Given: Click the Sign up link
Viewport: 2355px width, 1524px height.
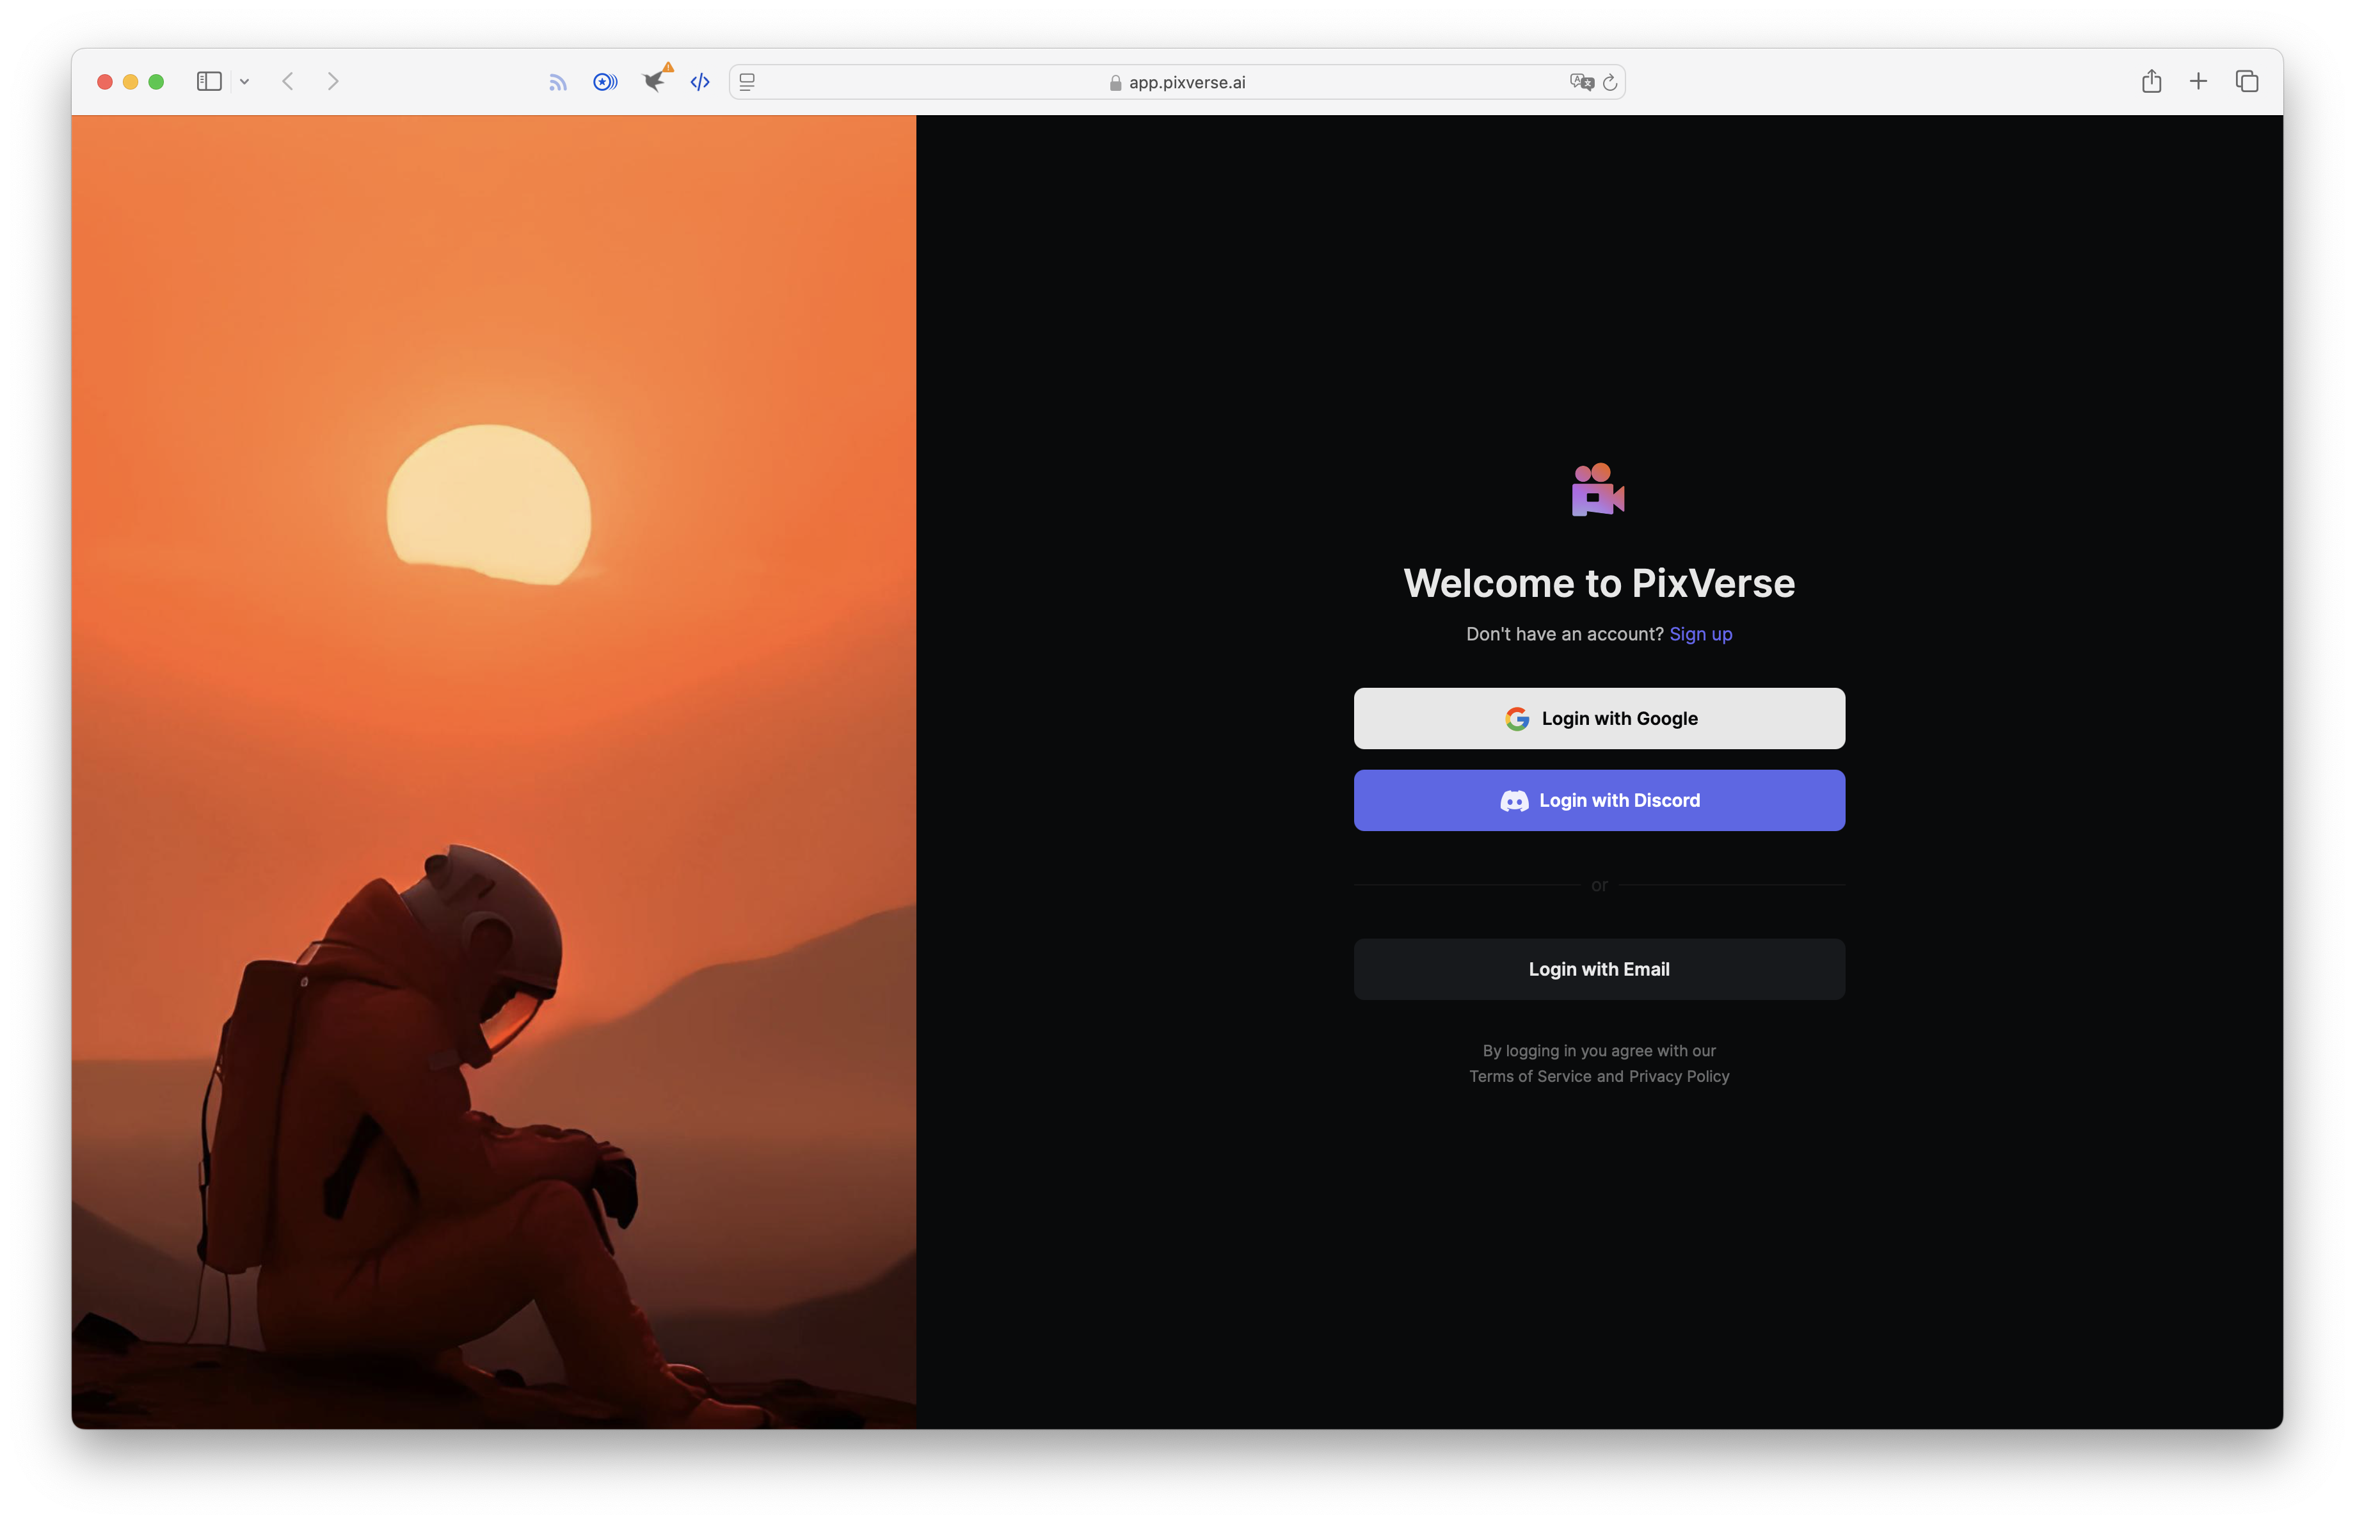Looking at the screenshot, I should click(x=1700, y=634).
